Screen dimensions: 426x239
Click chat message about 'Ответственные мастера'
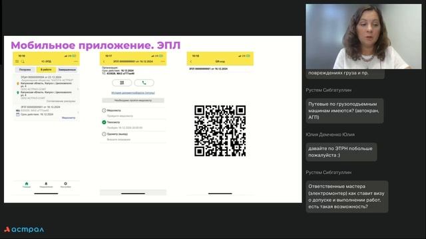347,197
